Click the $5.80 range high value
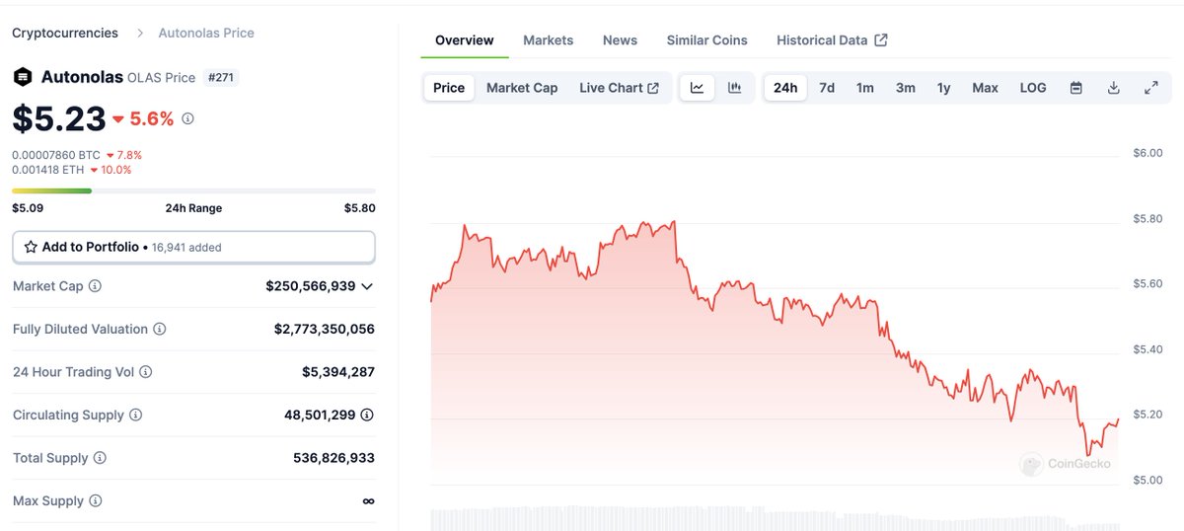 (x=359, y=208)
